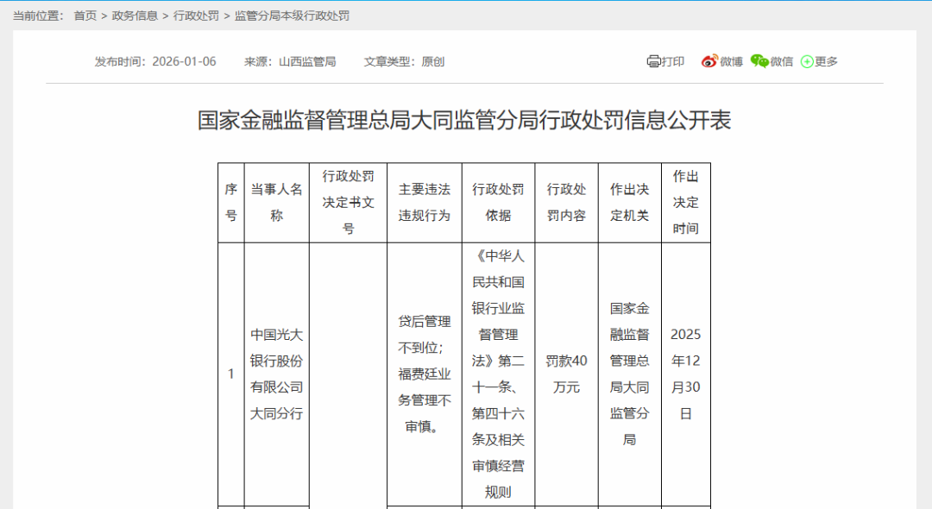Click the publish date 2026-01-06
Image resolution: width=932 pixels, height=509 pixels.
pos(184,61)
